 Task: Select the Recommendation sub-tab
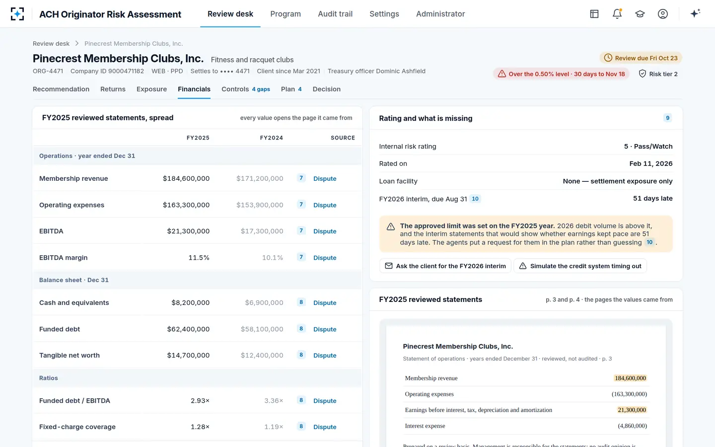click(61, 89)
